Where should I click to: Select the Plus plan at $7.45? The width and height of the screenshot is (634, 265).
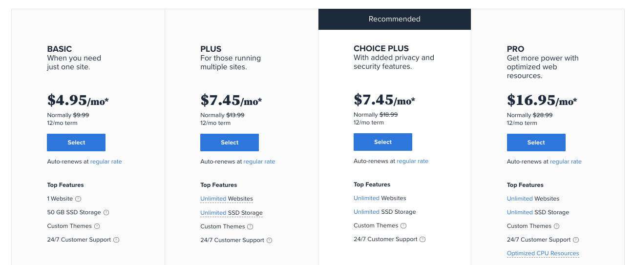(x=230, y=143)
